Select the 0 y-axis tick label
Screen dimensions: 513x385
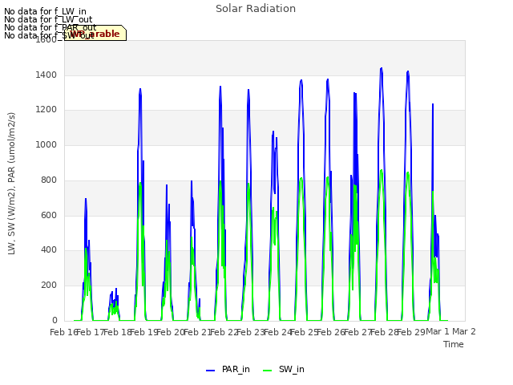55,320
